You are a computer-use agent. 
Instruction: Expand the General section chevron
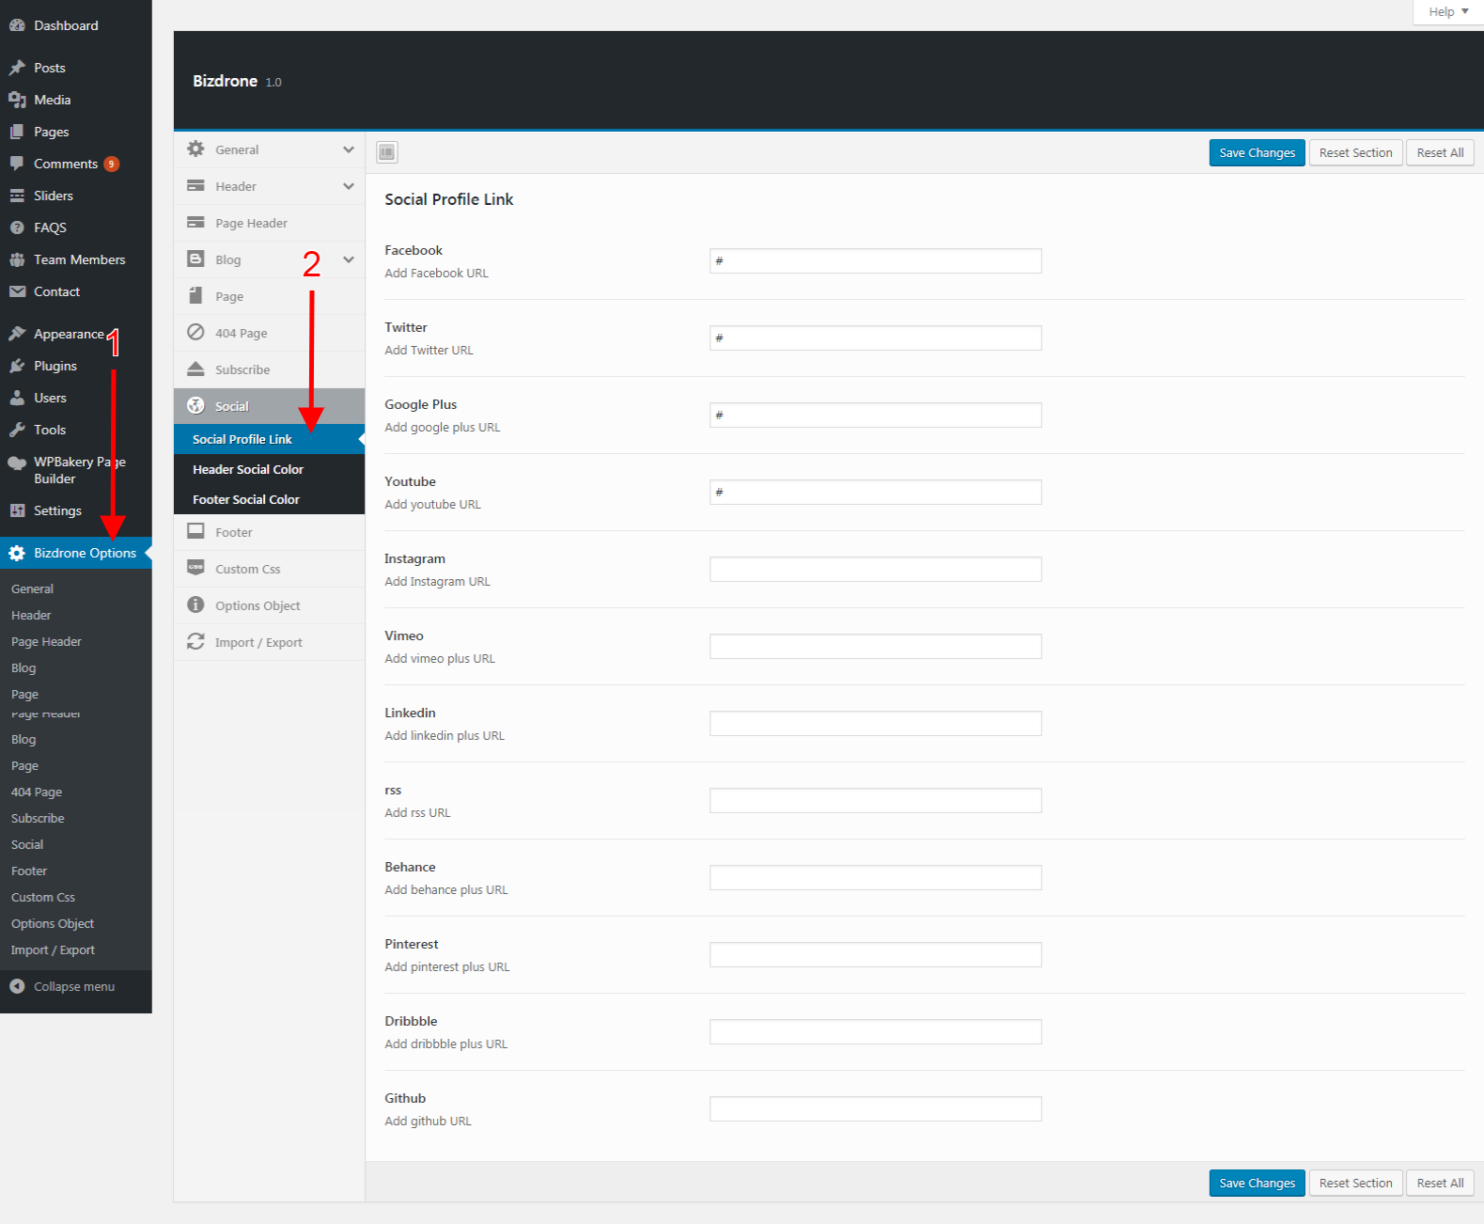coord(349,149)
